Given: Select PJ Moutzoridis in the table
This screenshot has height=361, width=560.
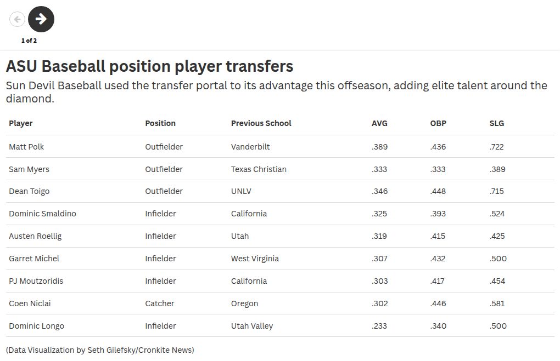Looking at the screenshot, I should click(36, 281).
